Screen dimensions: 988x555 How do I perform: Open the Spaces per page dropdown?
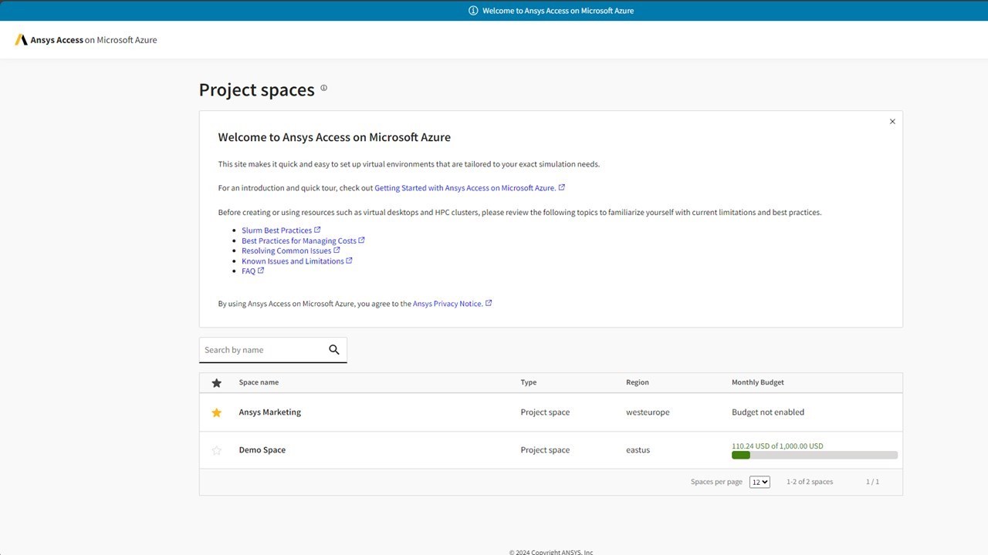click(x=760, y=482)
